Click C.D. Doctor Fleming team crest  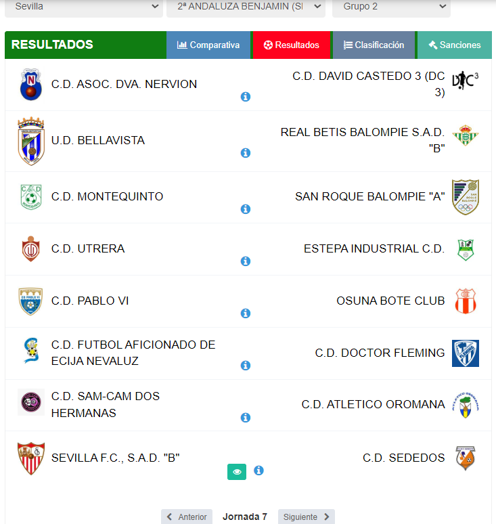click(465, 353)
